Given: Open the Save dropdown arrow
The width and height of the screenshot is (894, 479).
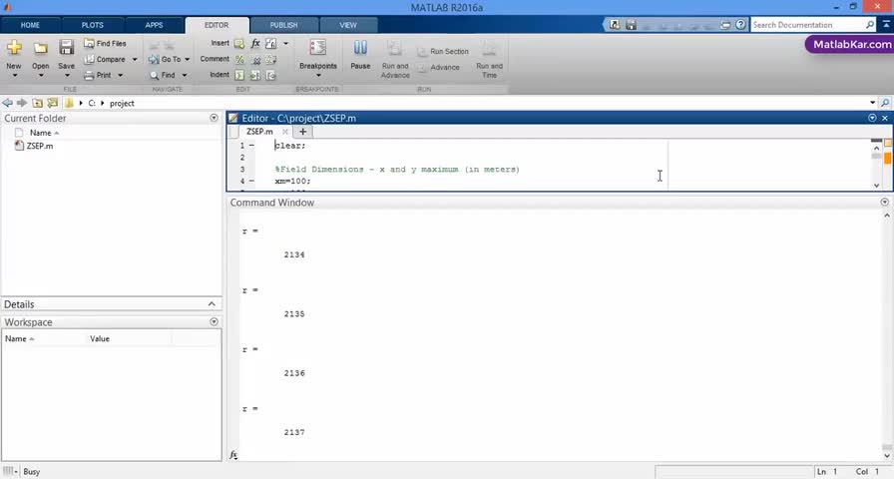Looking at the screenshot, I should 67,75.
